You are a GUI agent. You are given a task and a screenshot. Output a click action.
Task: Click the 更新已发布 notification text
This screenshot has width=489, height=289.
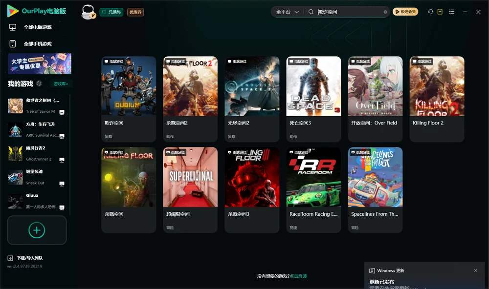pos(382,282)
